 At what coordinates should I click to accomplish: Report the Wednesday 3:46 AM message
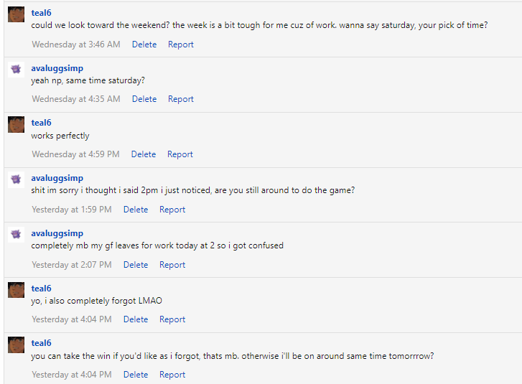pos(180,45)
